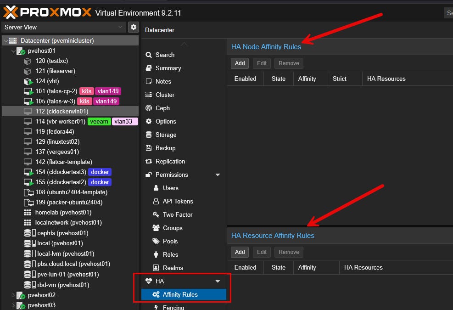Click the Roles figure icon
Screen dimensions: 453x310
156,254
